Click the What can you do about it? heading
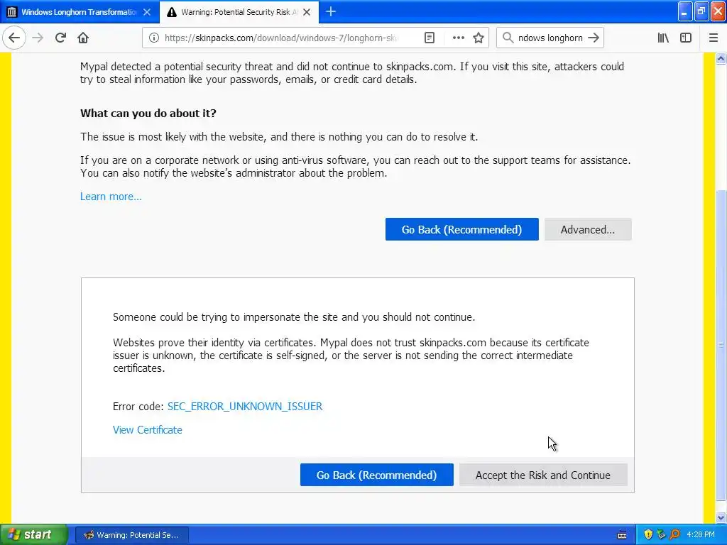Image resolution: width=727 pixels, height=545 pixels. click(x=148, y=114)
